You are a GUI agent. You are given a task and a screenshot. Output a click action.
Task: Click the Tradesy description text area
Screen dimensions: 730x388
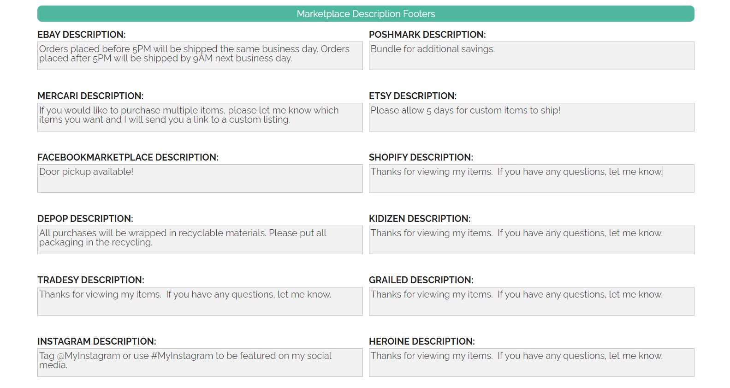[200, 301]
